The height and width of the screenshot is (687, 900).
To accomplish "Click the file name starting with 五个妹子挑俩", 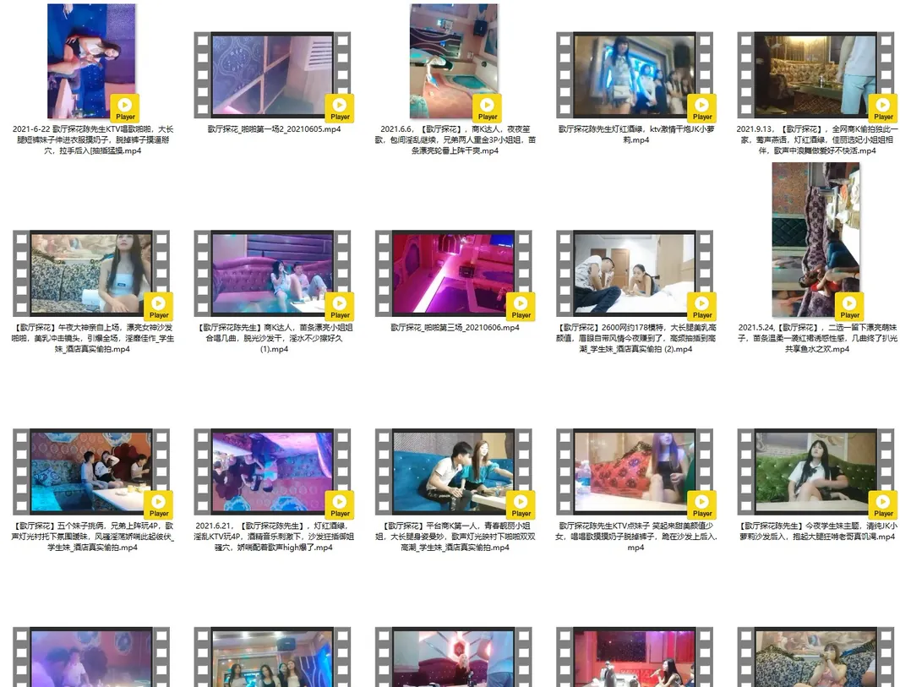I will [92, 536].
